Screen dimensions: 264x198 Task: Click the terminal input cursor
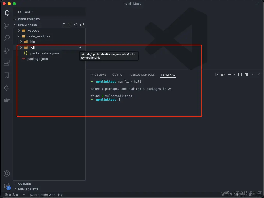point(119,100)
